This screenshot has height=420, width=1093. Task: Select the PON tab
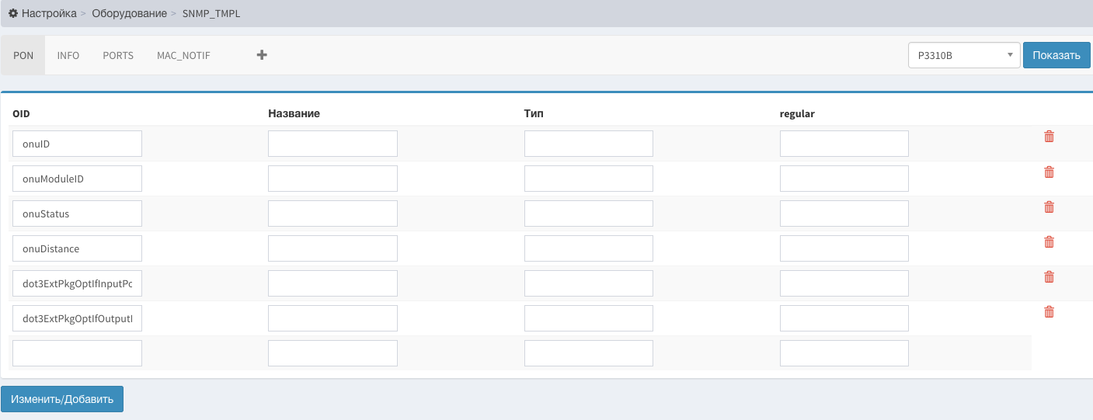click(23, 56)
